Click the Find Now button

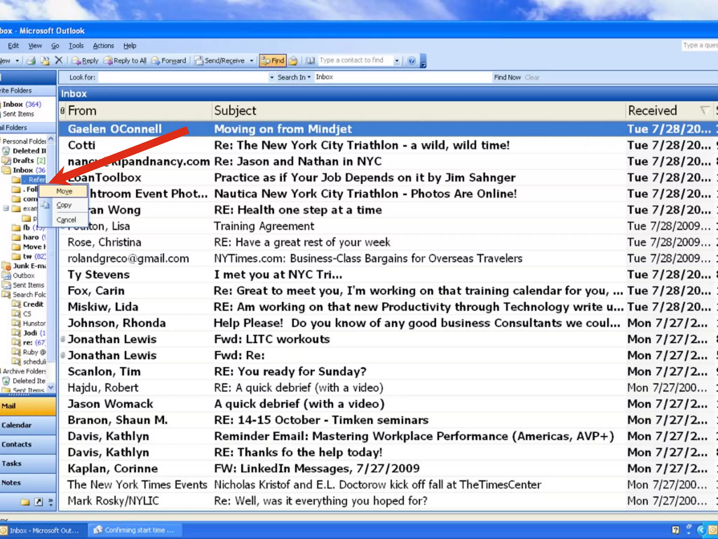[507, 77]
